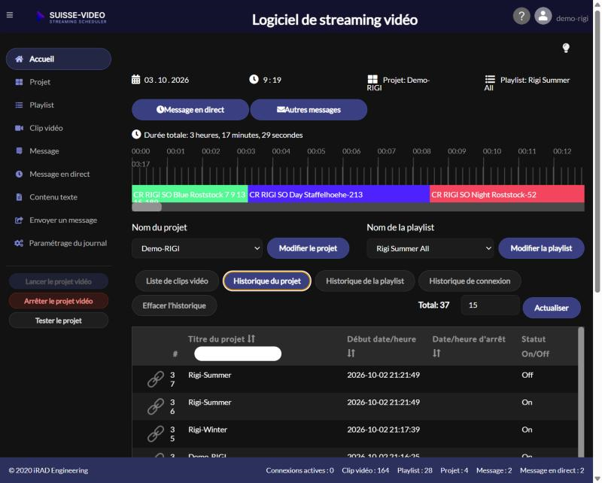Click Playlist : 28 in footer

415,470
